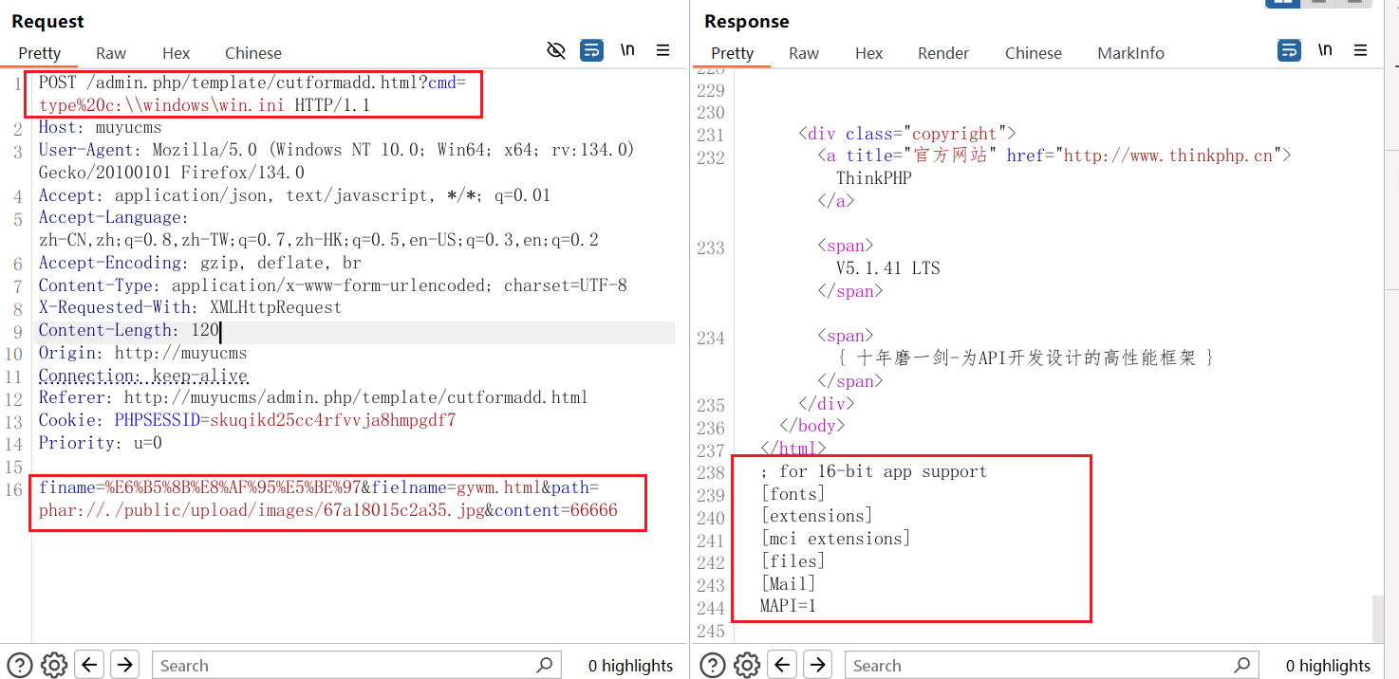Click the <div class="copyright"> line
This screenshot has width=1399, height=679.
pos(907,134)
